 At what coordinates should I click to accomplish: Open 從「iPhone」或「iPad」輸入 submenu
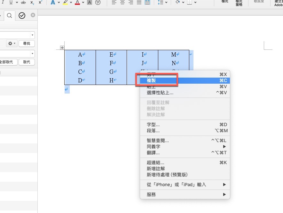coord(185,185)
